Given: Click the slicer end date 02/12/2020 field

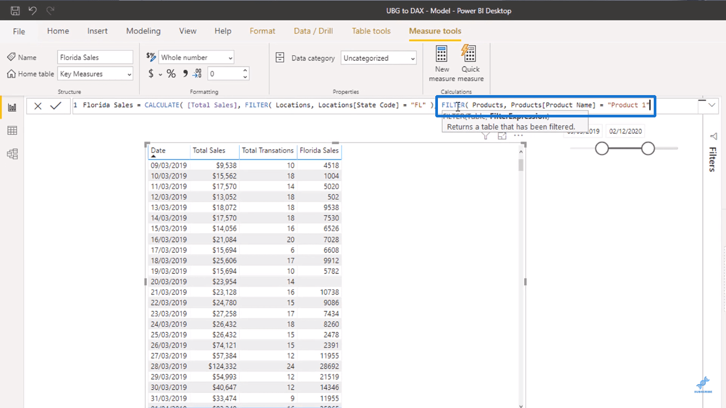Looking at the screenshot, I should pos(626,131).
